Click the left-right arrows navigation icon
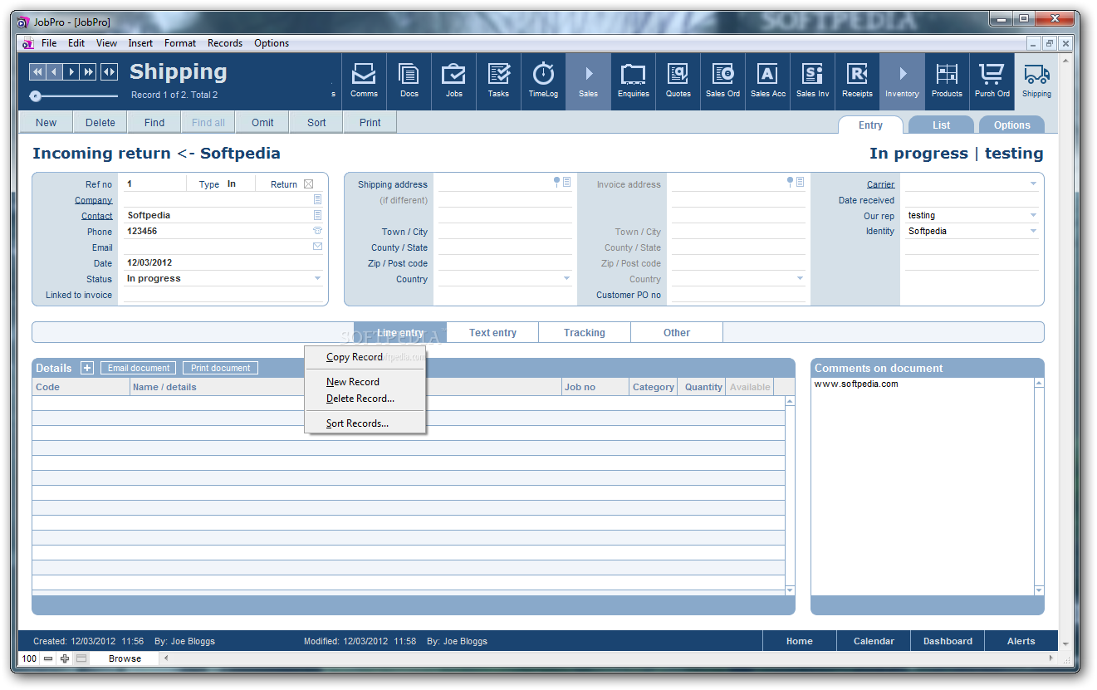1097x690 pixels. (x=110, y=71)
